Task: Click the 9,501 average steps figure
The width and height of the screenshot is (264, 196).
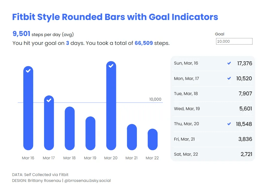Action: click(x=21, y=34)
